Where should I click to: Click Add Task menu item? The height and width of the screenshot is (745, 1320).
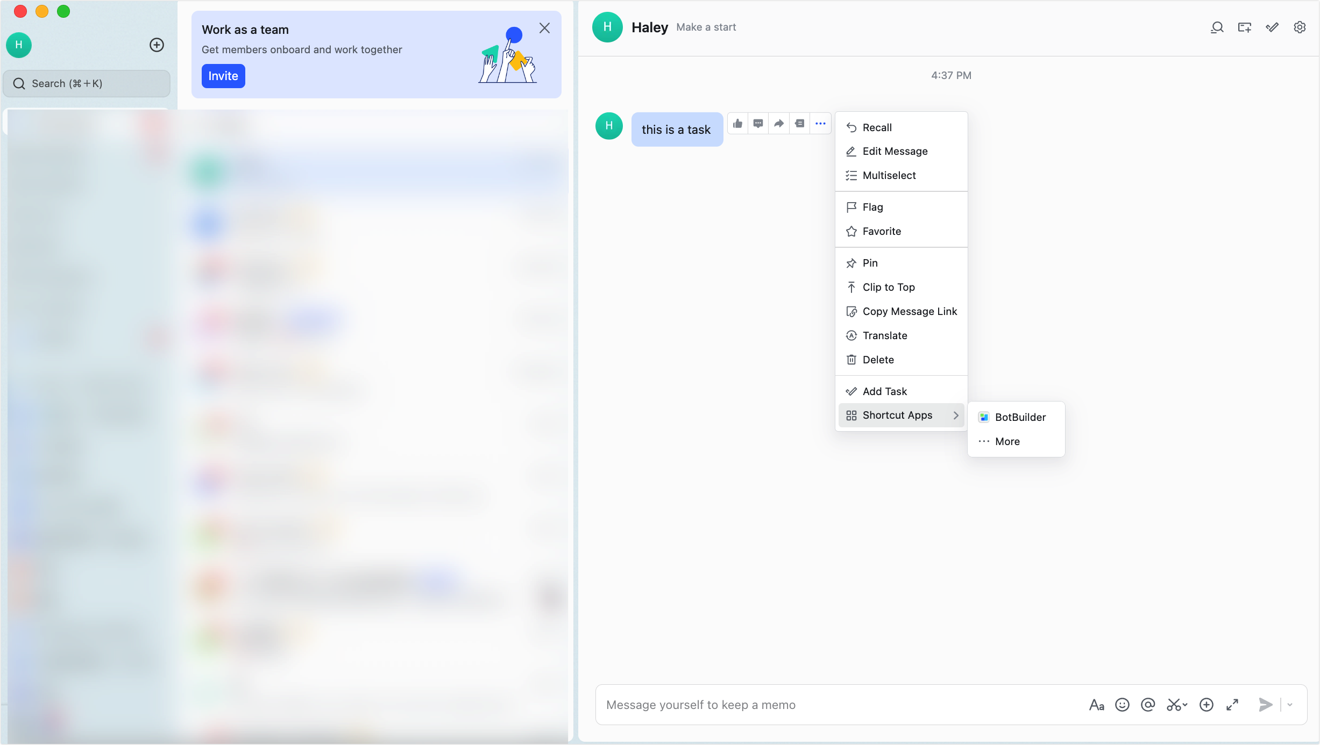pos(902,392)
